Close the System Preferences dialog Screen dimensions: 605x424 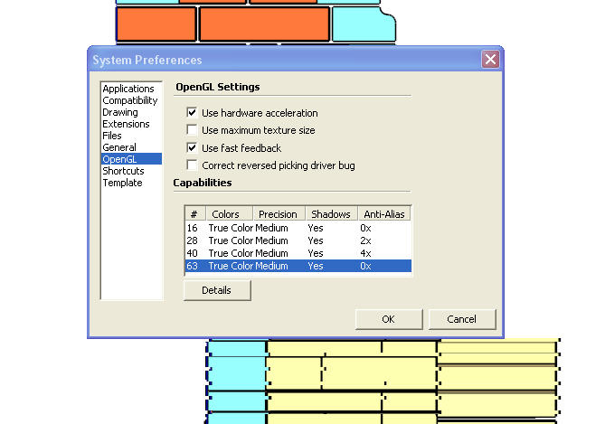pos(490,60)
